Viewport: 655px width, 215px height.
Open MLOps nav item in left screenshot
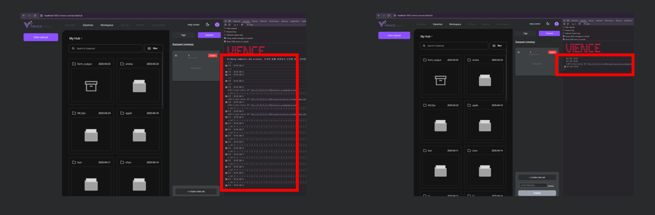(125, 25)
